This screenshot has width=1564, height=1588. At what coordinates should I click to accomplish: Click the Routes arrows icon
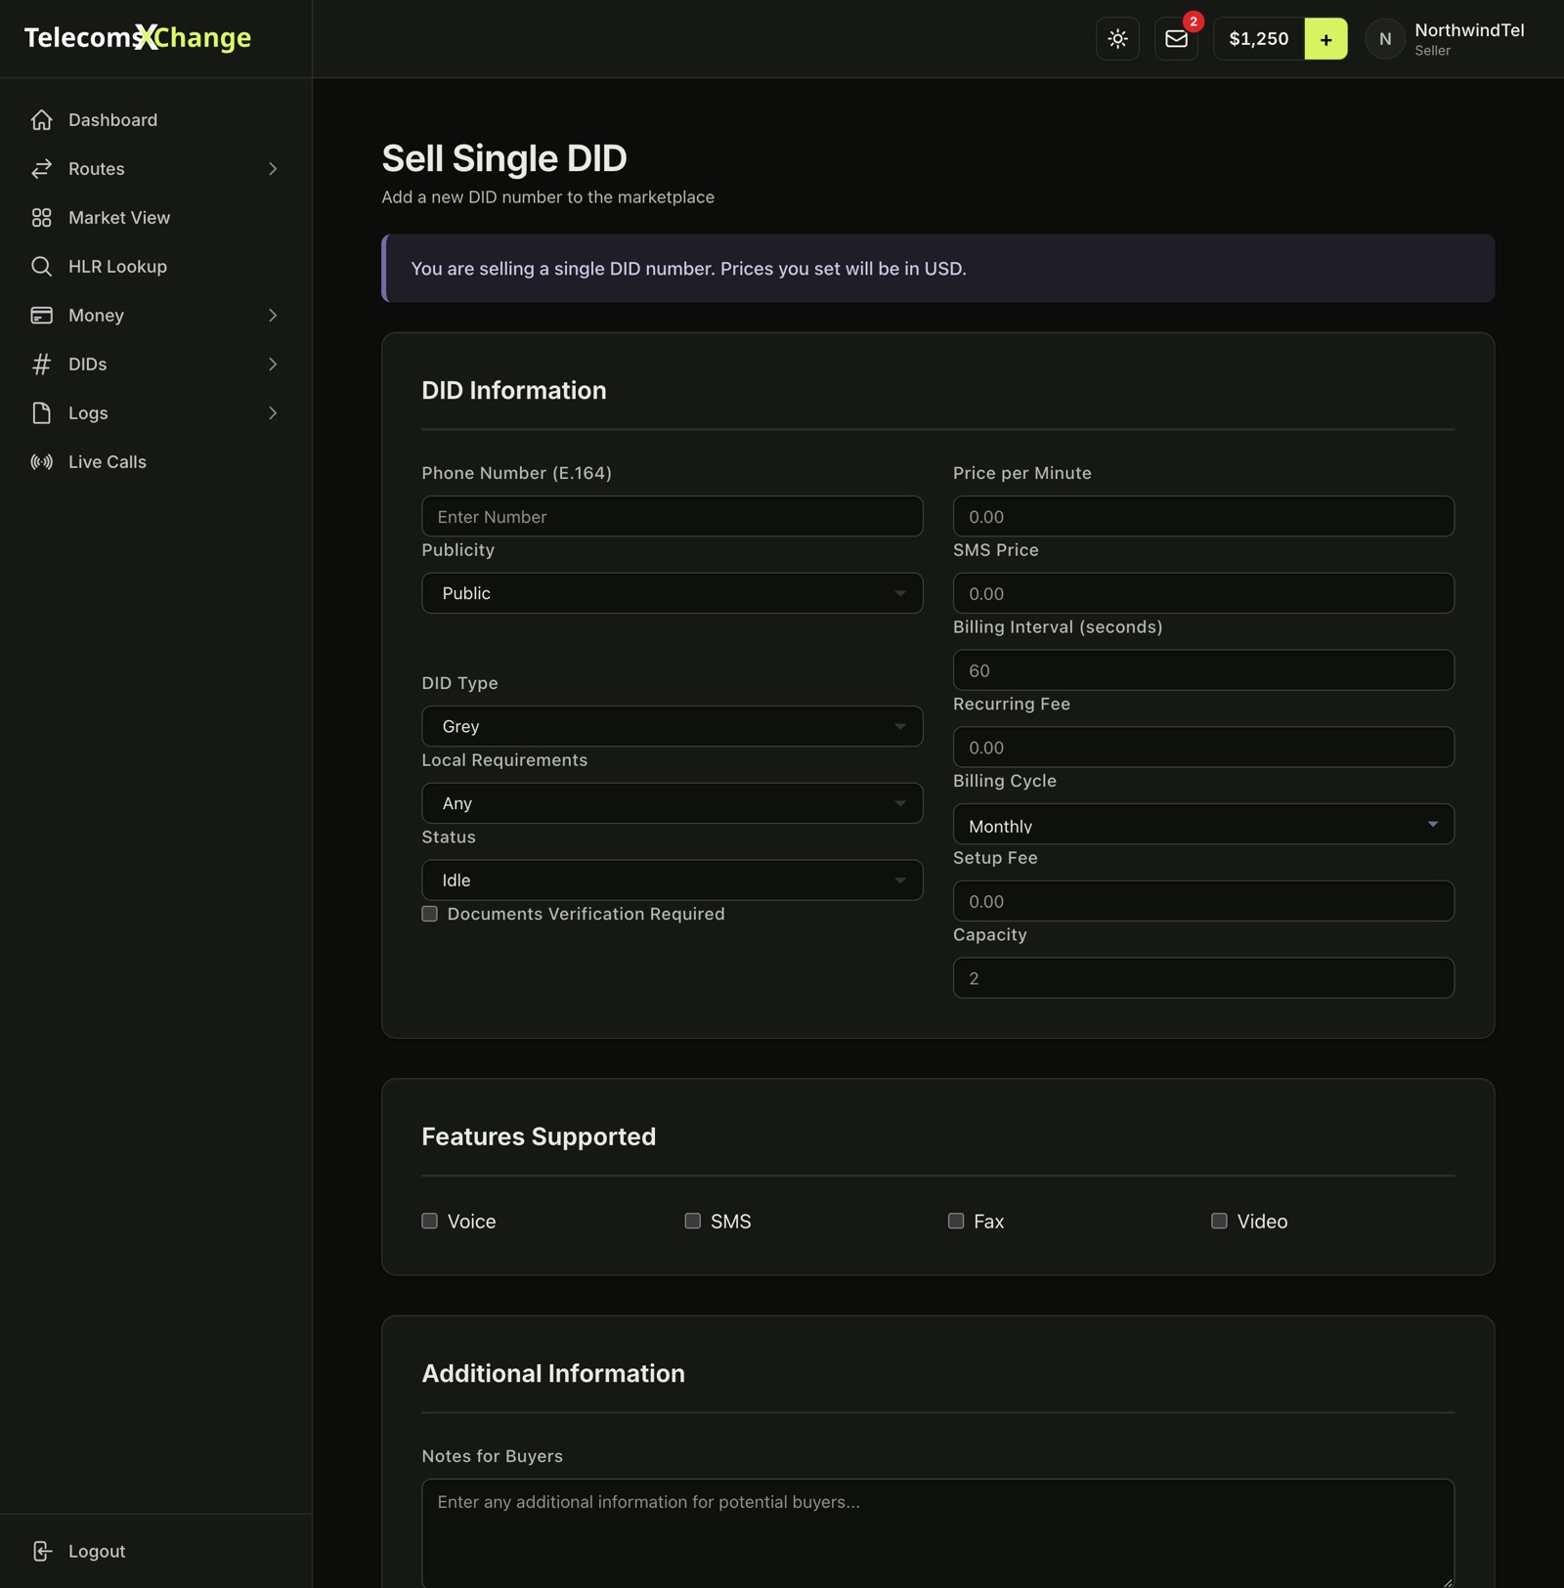click(x=41, y=169)
